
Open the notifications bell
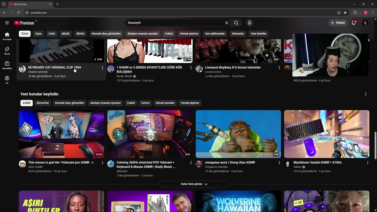354,23
